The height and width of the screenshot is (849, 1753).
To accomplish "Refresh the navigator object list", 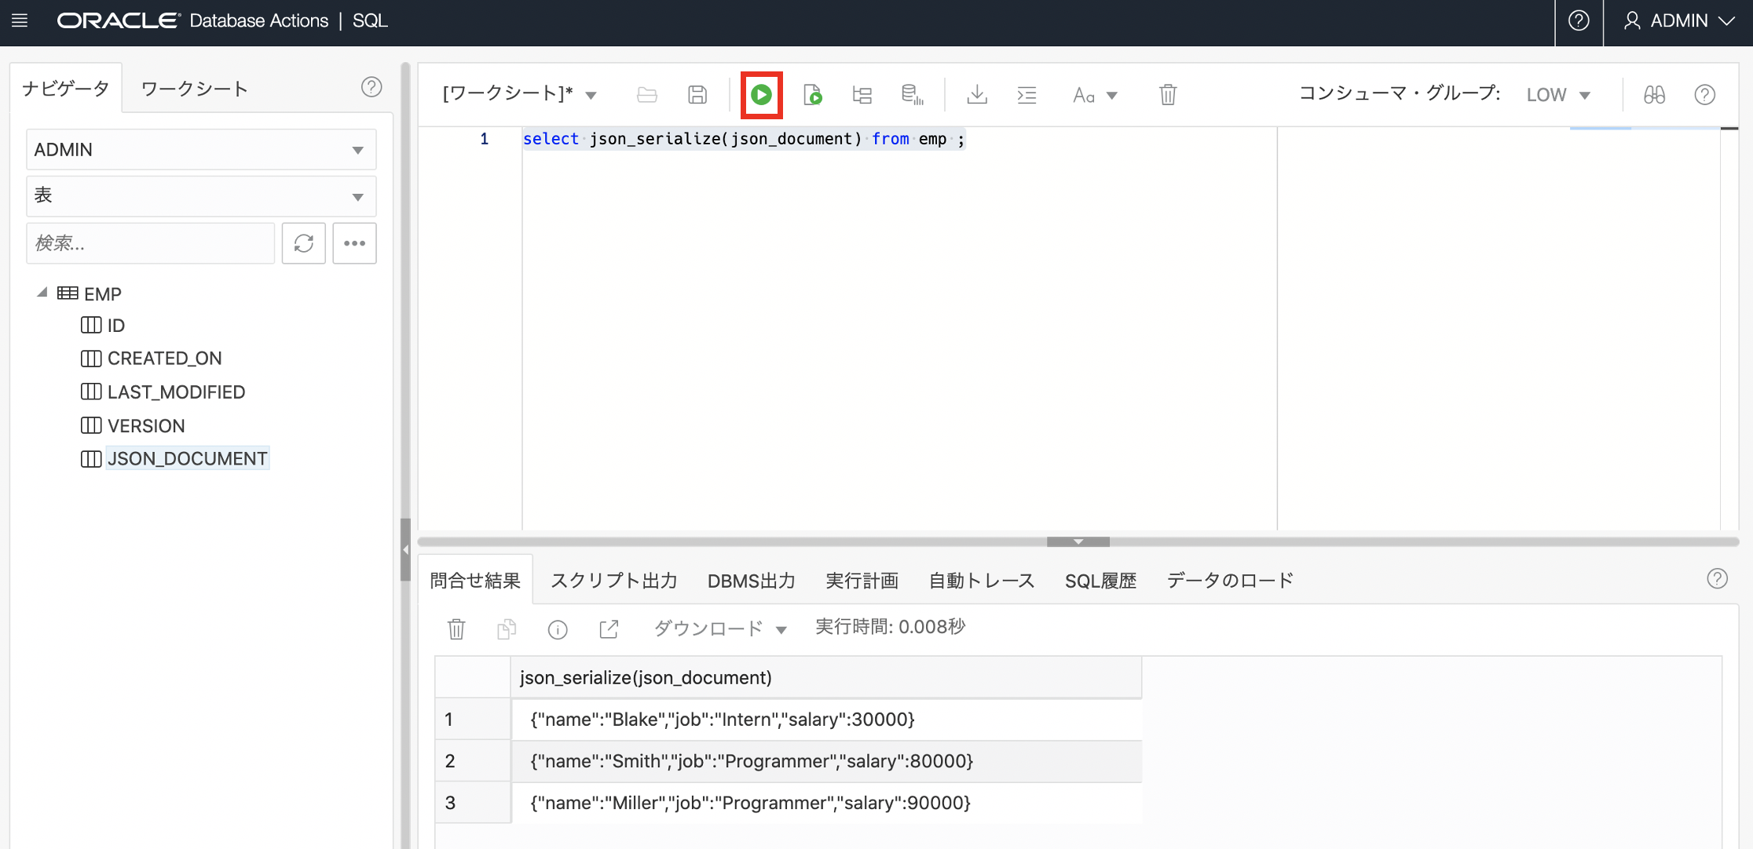I will (304, 243).
